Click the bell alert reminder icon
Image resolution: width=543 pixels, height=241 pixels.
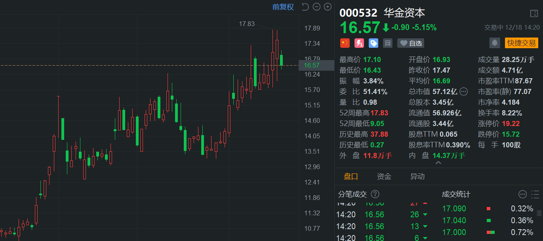pyautogui.click(x=495, y=43)
